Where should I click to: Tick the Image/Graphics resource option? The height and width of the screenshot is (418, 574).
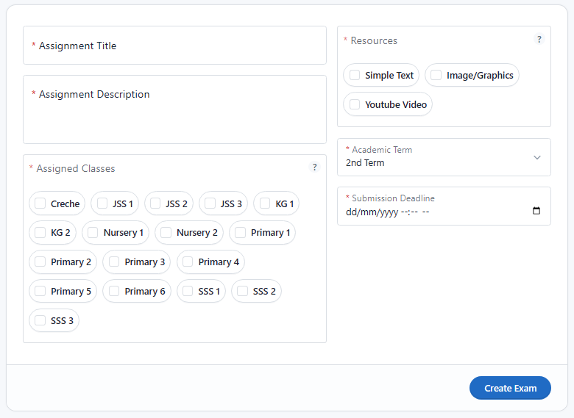click(436, 75)
